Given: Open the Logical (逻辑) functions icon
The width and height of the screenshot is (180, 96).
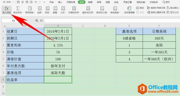Looking at the screenshot, I should [x=55, y=8].
